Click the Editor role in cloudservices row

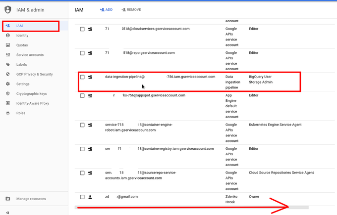tap(254, 29)
